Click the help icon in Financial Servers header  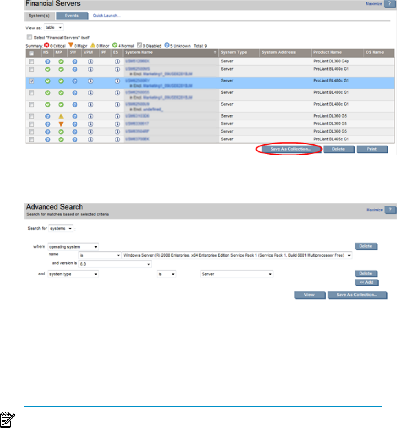[390, 4]
